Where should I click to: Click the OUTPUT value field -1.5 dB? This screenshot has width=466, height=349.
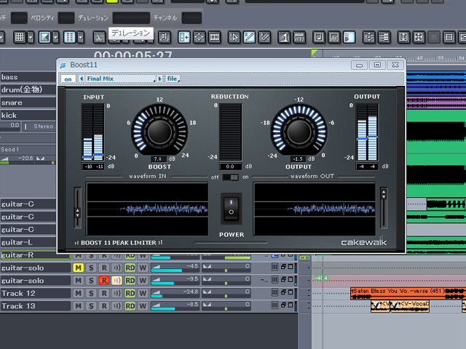coord(299,159)
